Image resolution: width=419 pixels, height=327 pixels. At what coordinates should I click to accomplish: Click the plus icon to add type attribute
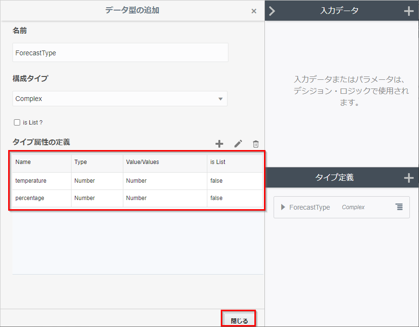coord(219,144)
